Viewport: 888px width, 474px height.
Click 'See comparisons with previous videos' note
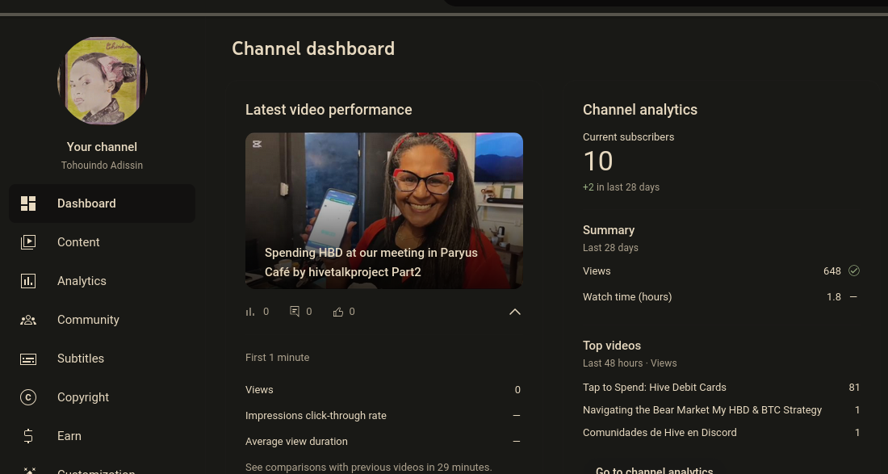click(369, 468)
